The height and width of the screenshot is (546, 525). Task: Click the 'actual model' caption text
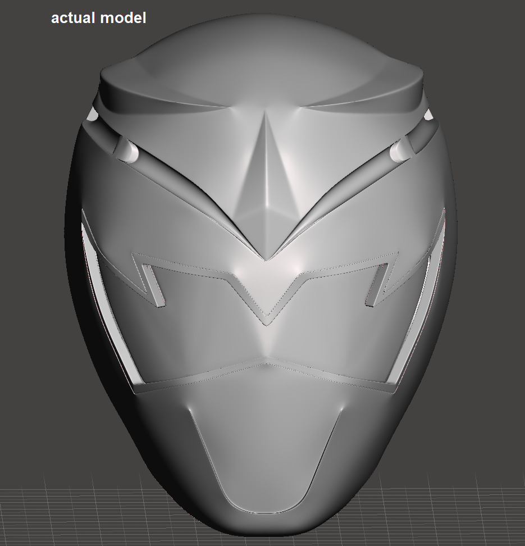coord(98,18)
